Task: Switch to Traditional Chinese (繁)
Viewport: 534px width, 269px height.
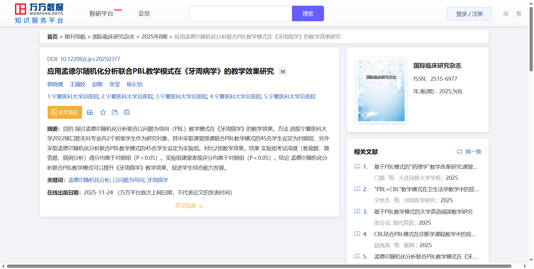Action: pos(519,14)
